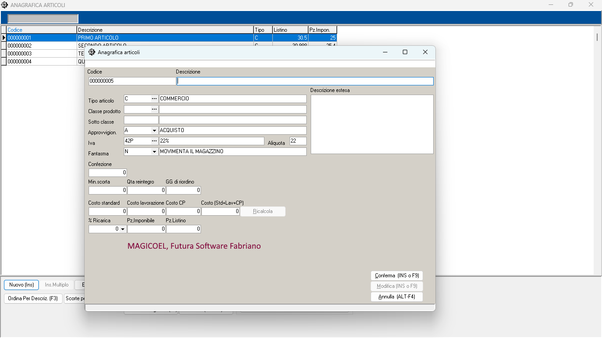Click Nuovo (Ins) in main window

click(22, 285)
